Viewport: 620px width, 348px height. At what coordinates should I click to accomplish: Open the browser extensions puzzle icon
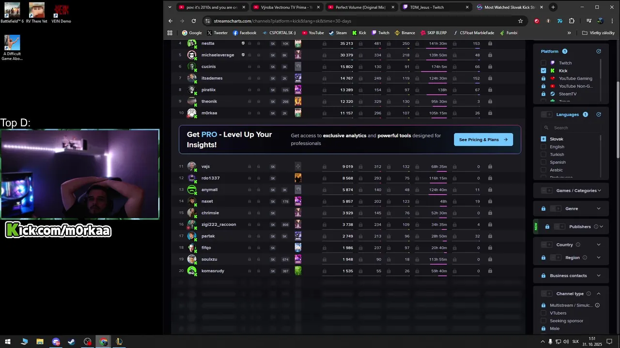[572, 21]
